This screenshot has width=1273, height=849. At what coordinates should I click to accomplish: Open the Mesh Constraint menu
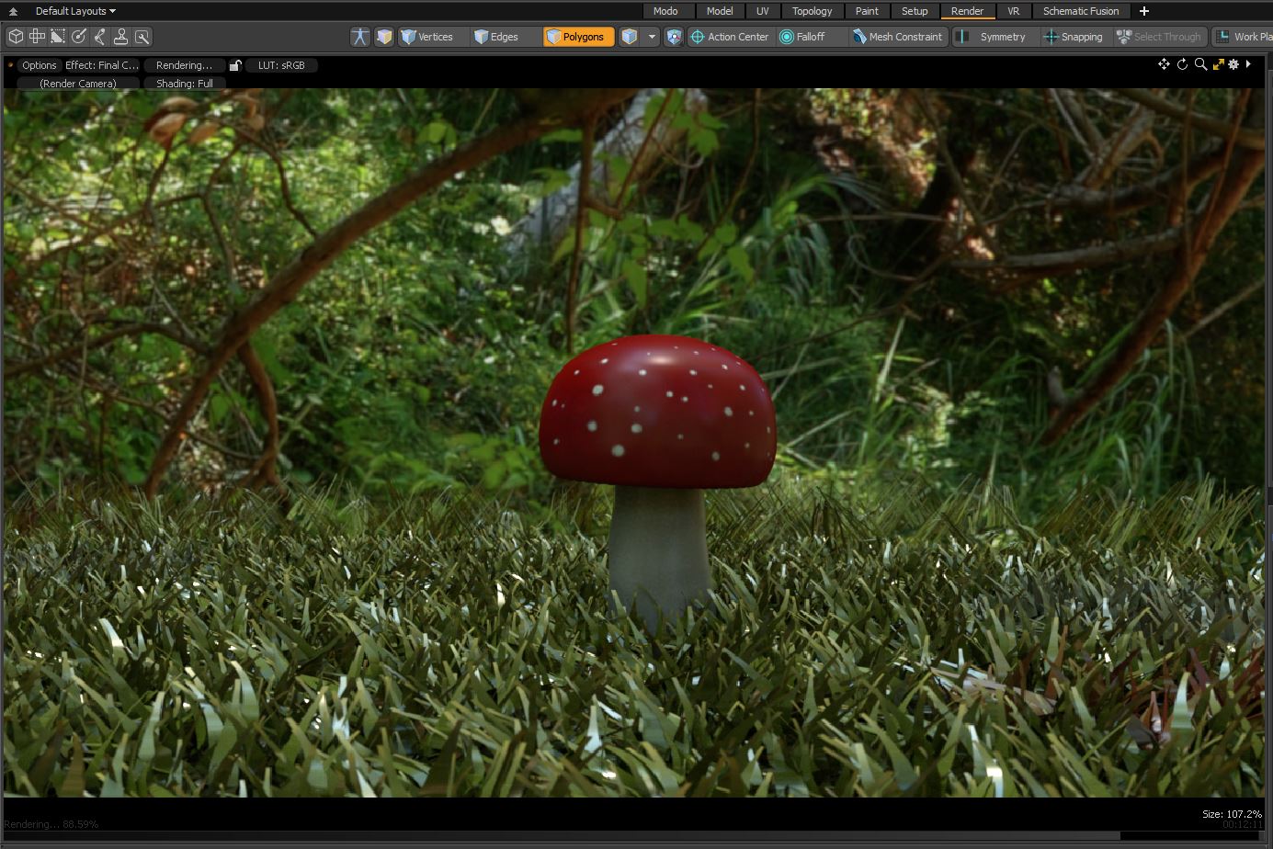[897, 37]
